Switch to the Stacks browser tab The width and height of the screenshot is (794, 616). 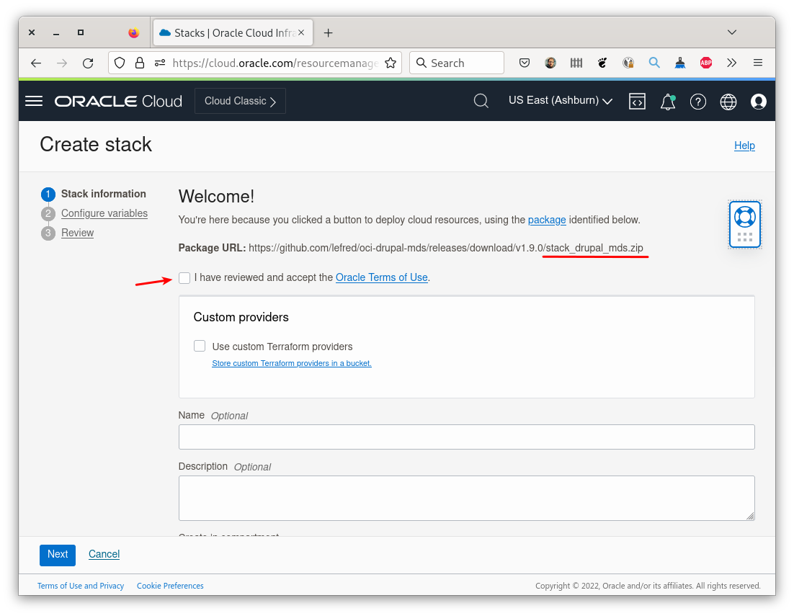click(x=223, y=32)
